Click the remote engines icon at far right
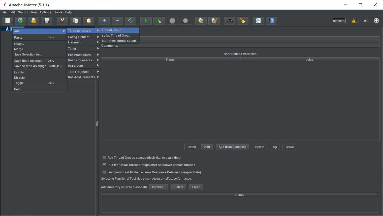This screenshot has height=216, width=383. point(376,21)
